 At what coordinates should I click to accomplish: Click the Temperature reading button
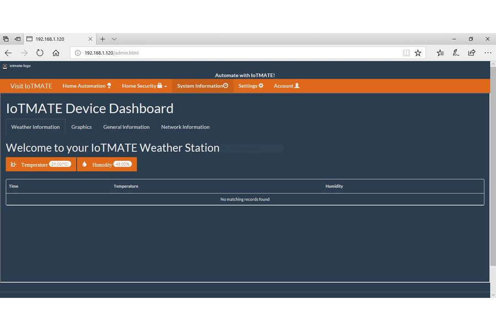coord(41,164)
